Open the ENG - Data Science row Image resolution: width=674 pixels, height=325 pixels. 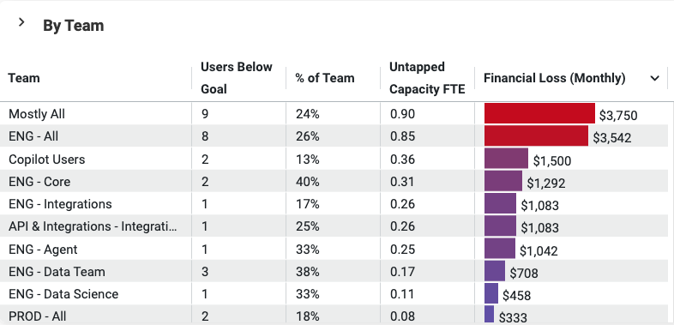334,294
